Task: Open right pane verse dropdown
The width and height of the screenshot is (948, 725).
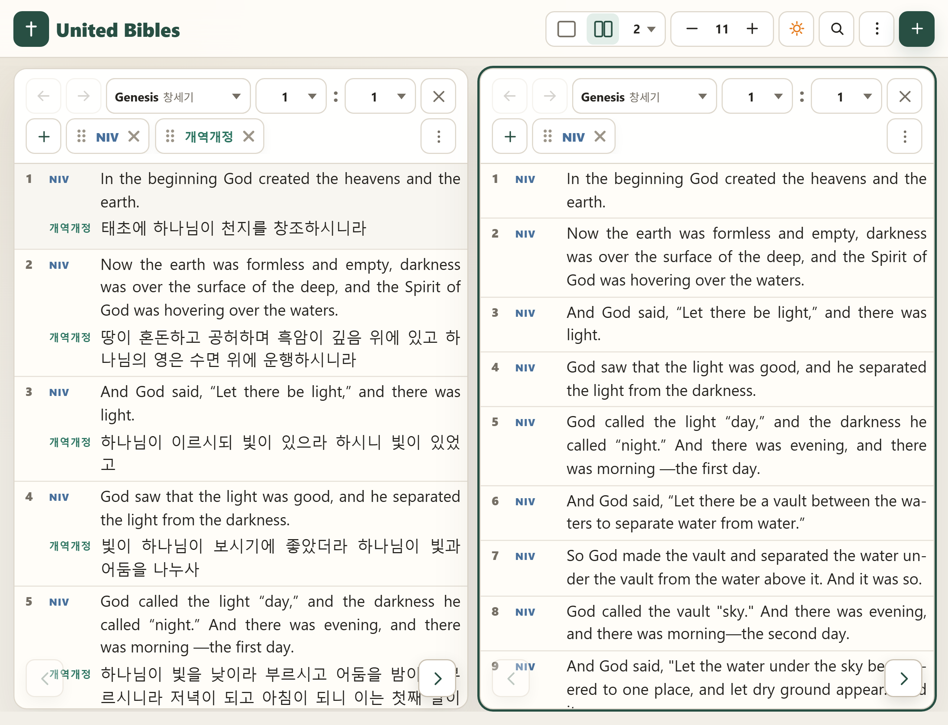Action: 846,96
